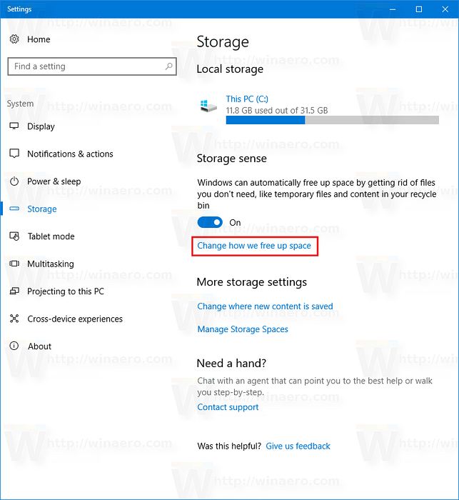Click the This PC drive icon
The height and width of the screenshot is (500, 459).
coord(209,106)
